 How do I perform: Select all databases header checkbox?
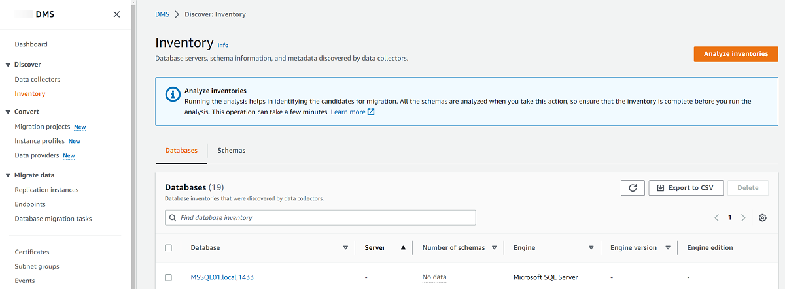click(168, 248)
